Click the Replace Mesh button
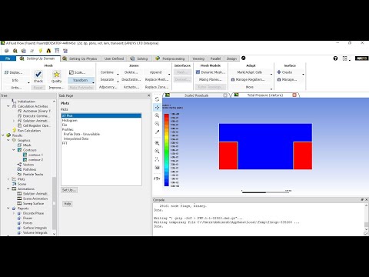 (157, 79)
